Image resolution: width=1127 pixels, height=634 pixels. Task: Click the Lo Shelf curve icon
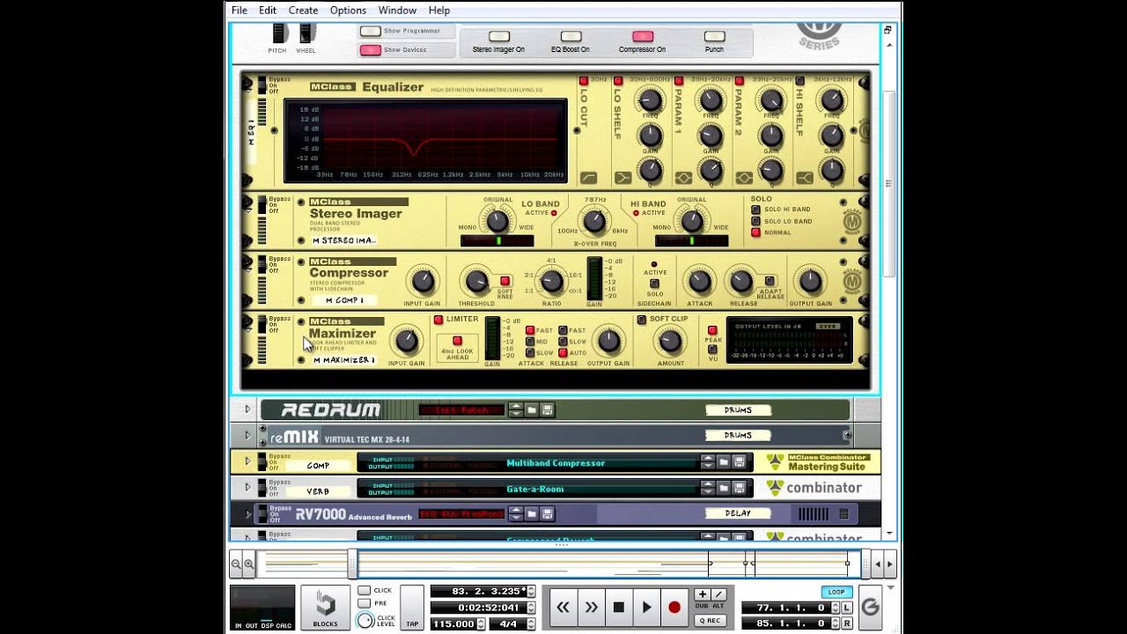[x=623, y=178]
